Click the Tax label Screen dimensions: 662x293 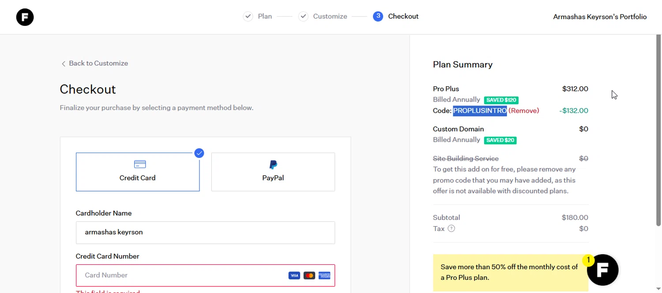[439, 228]
